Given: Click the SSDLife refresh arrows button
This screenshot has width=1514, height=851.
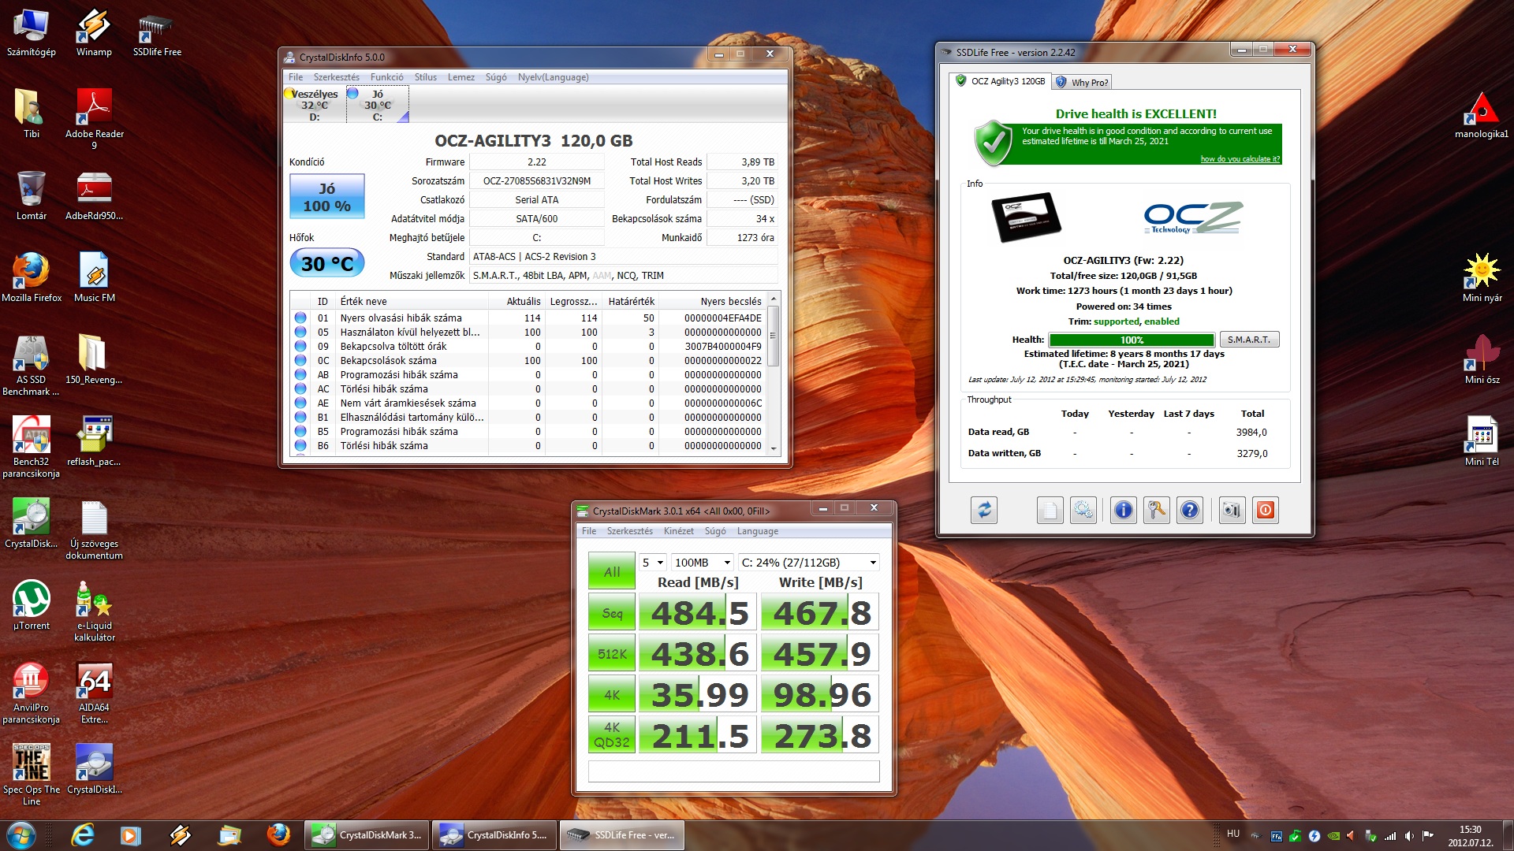Looking at the screenshot, I should pyautogui.click(x=984, y=511).
